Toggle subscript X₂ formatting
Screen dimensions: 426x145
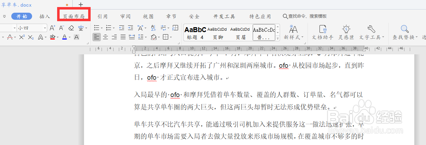(x=31, y=37)
